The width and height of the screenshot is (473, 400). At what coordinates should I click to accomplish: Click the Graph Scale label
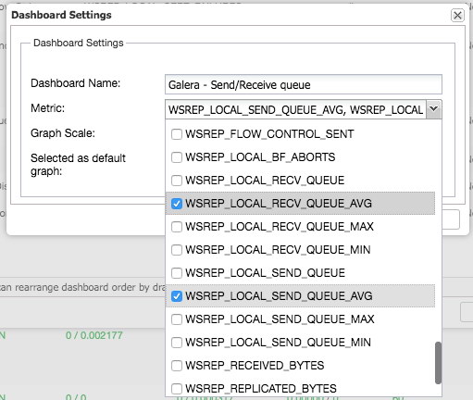pyautogui.click(x=63, y=133)
